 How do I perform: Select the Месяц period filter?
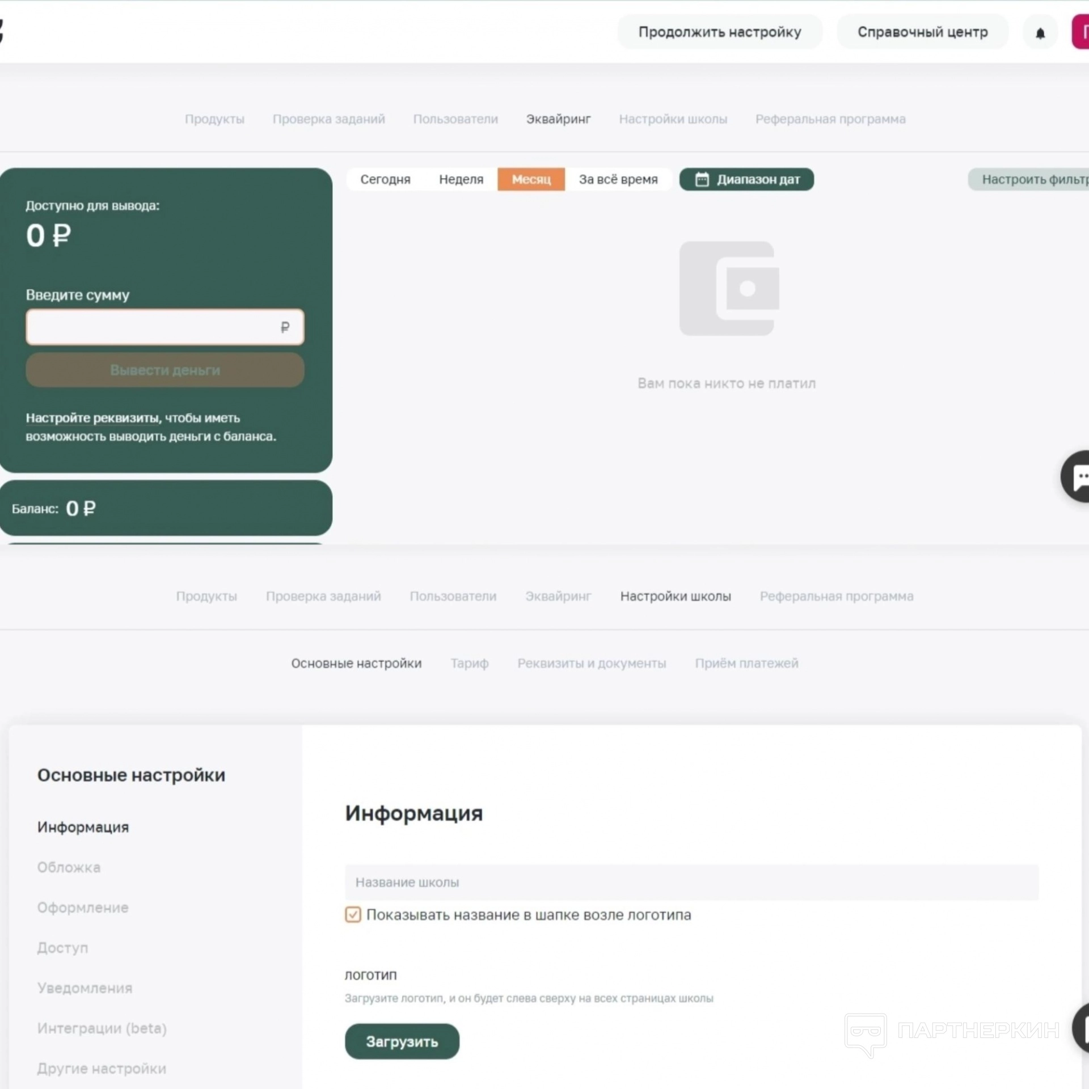point(531,180)
